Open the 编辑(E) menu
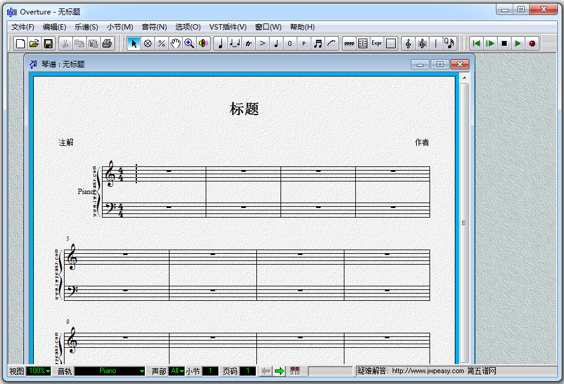 (x=54, y=27)
